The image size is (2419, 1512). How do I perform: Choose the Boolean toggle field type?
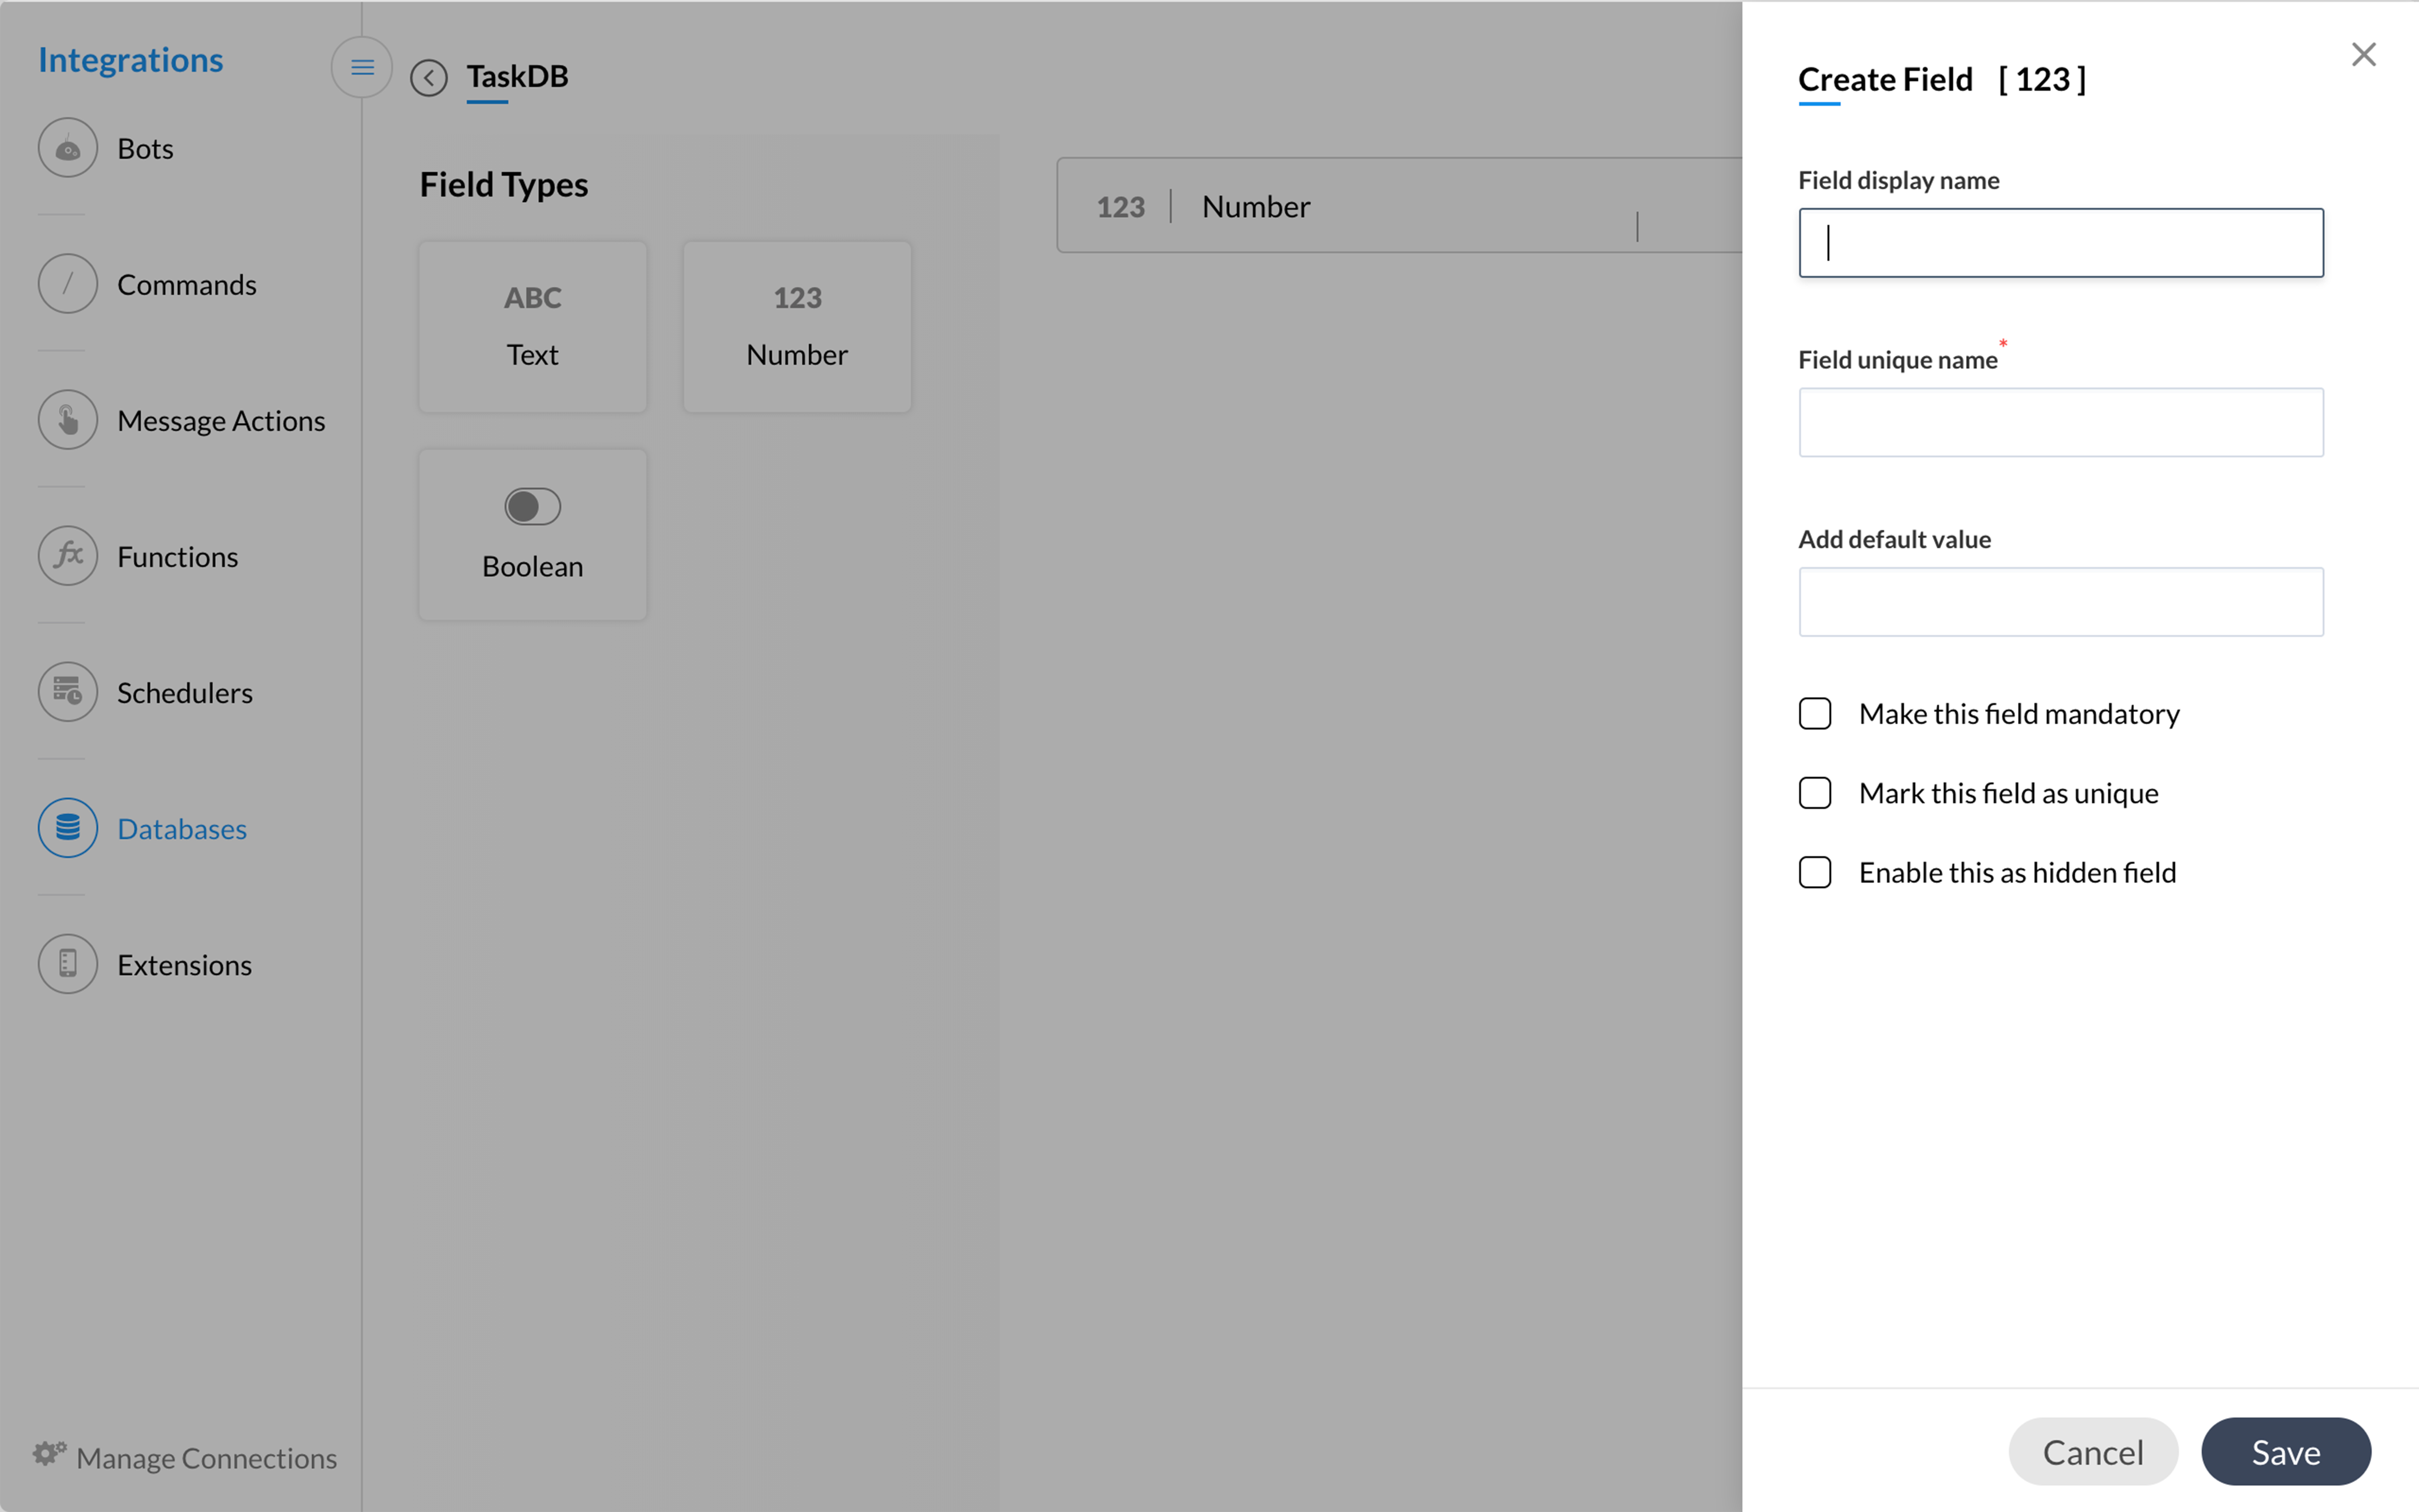tap(532, 534)
